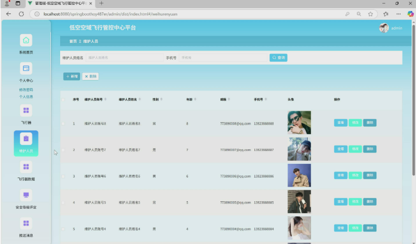Click 修改 for row 5
The height and width of the screenshot is (244, 416).
coord(355,228)
